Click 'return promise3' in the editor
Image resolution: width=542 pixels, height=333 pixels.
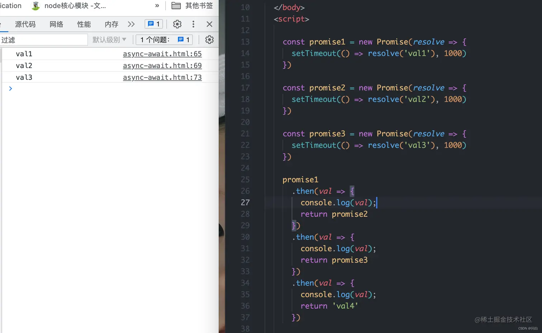(334, 260)
